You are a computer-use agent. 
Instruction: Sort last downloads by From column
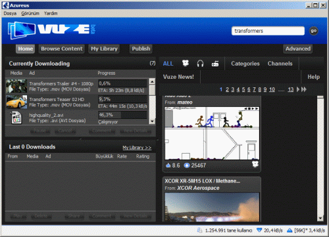pyautogui.click(x=13, y=156)
